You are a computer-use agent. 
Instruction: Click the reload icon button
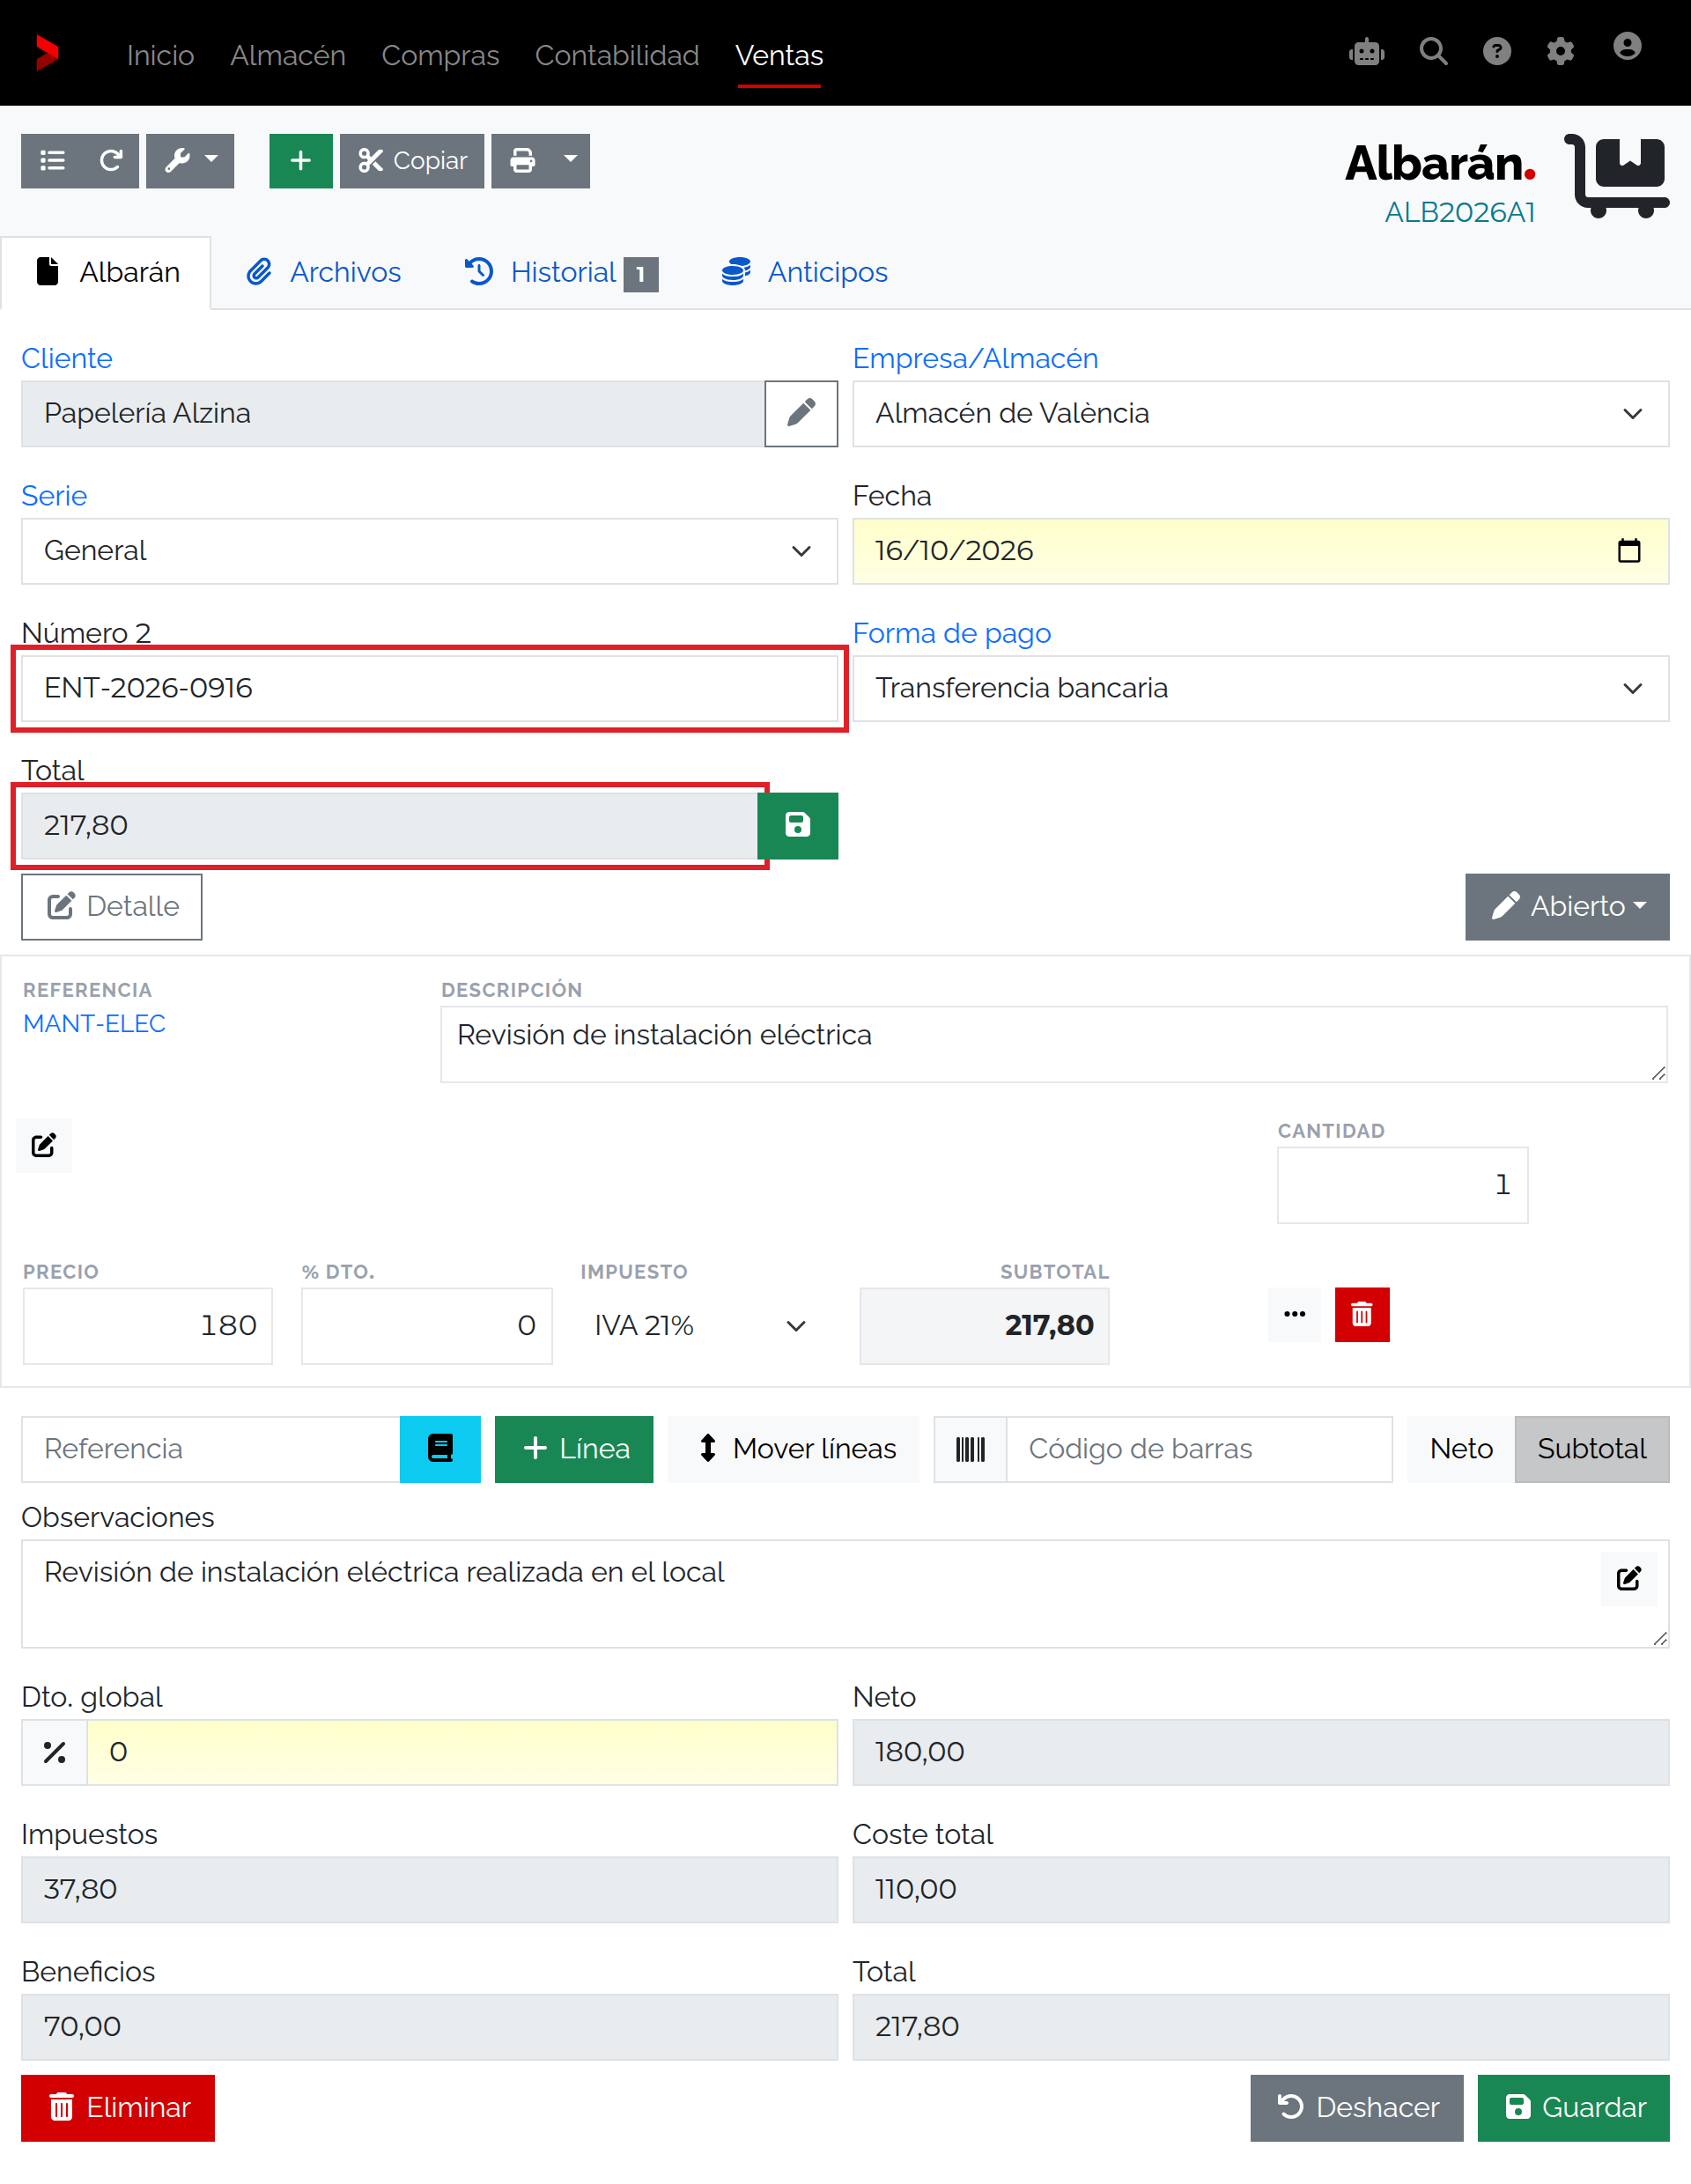pos(111,160)
